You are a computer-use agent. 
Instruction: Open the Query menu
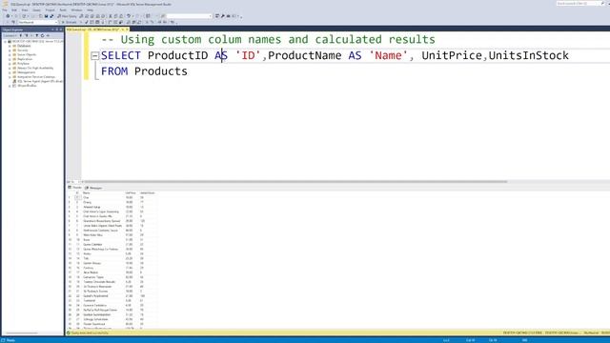pos(36,10)
